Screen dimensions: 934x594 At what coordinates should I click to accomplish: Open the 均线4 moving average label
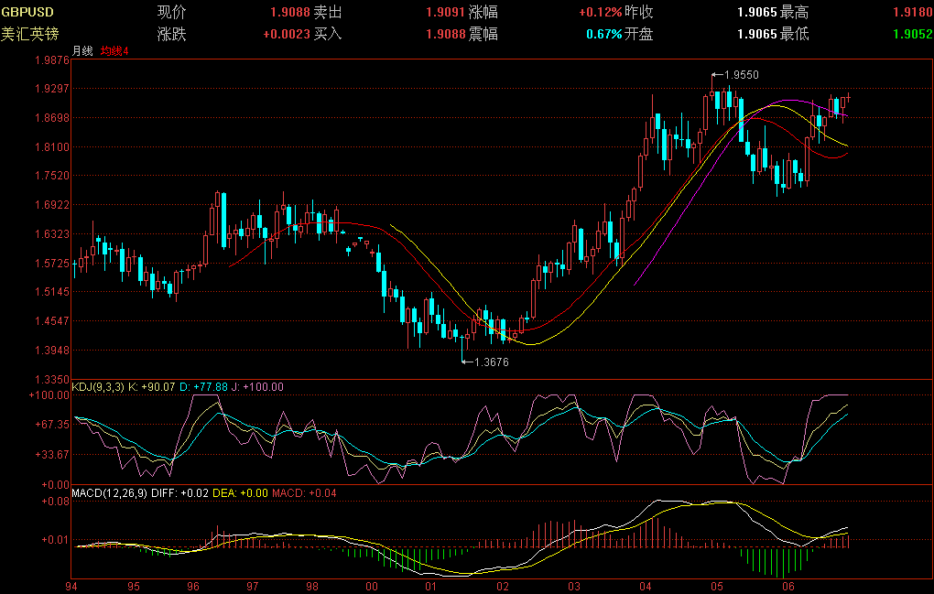(x=114, y=51)
